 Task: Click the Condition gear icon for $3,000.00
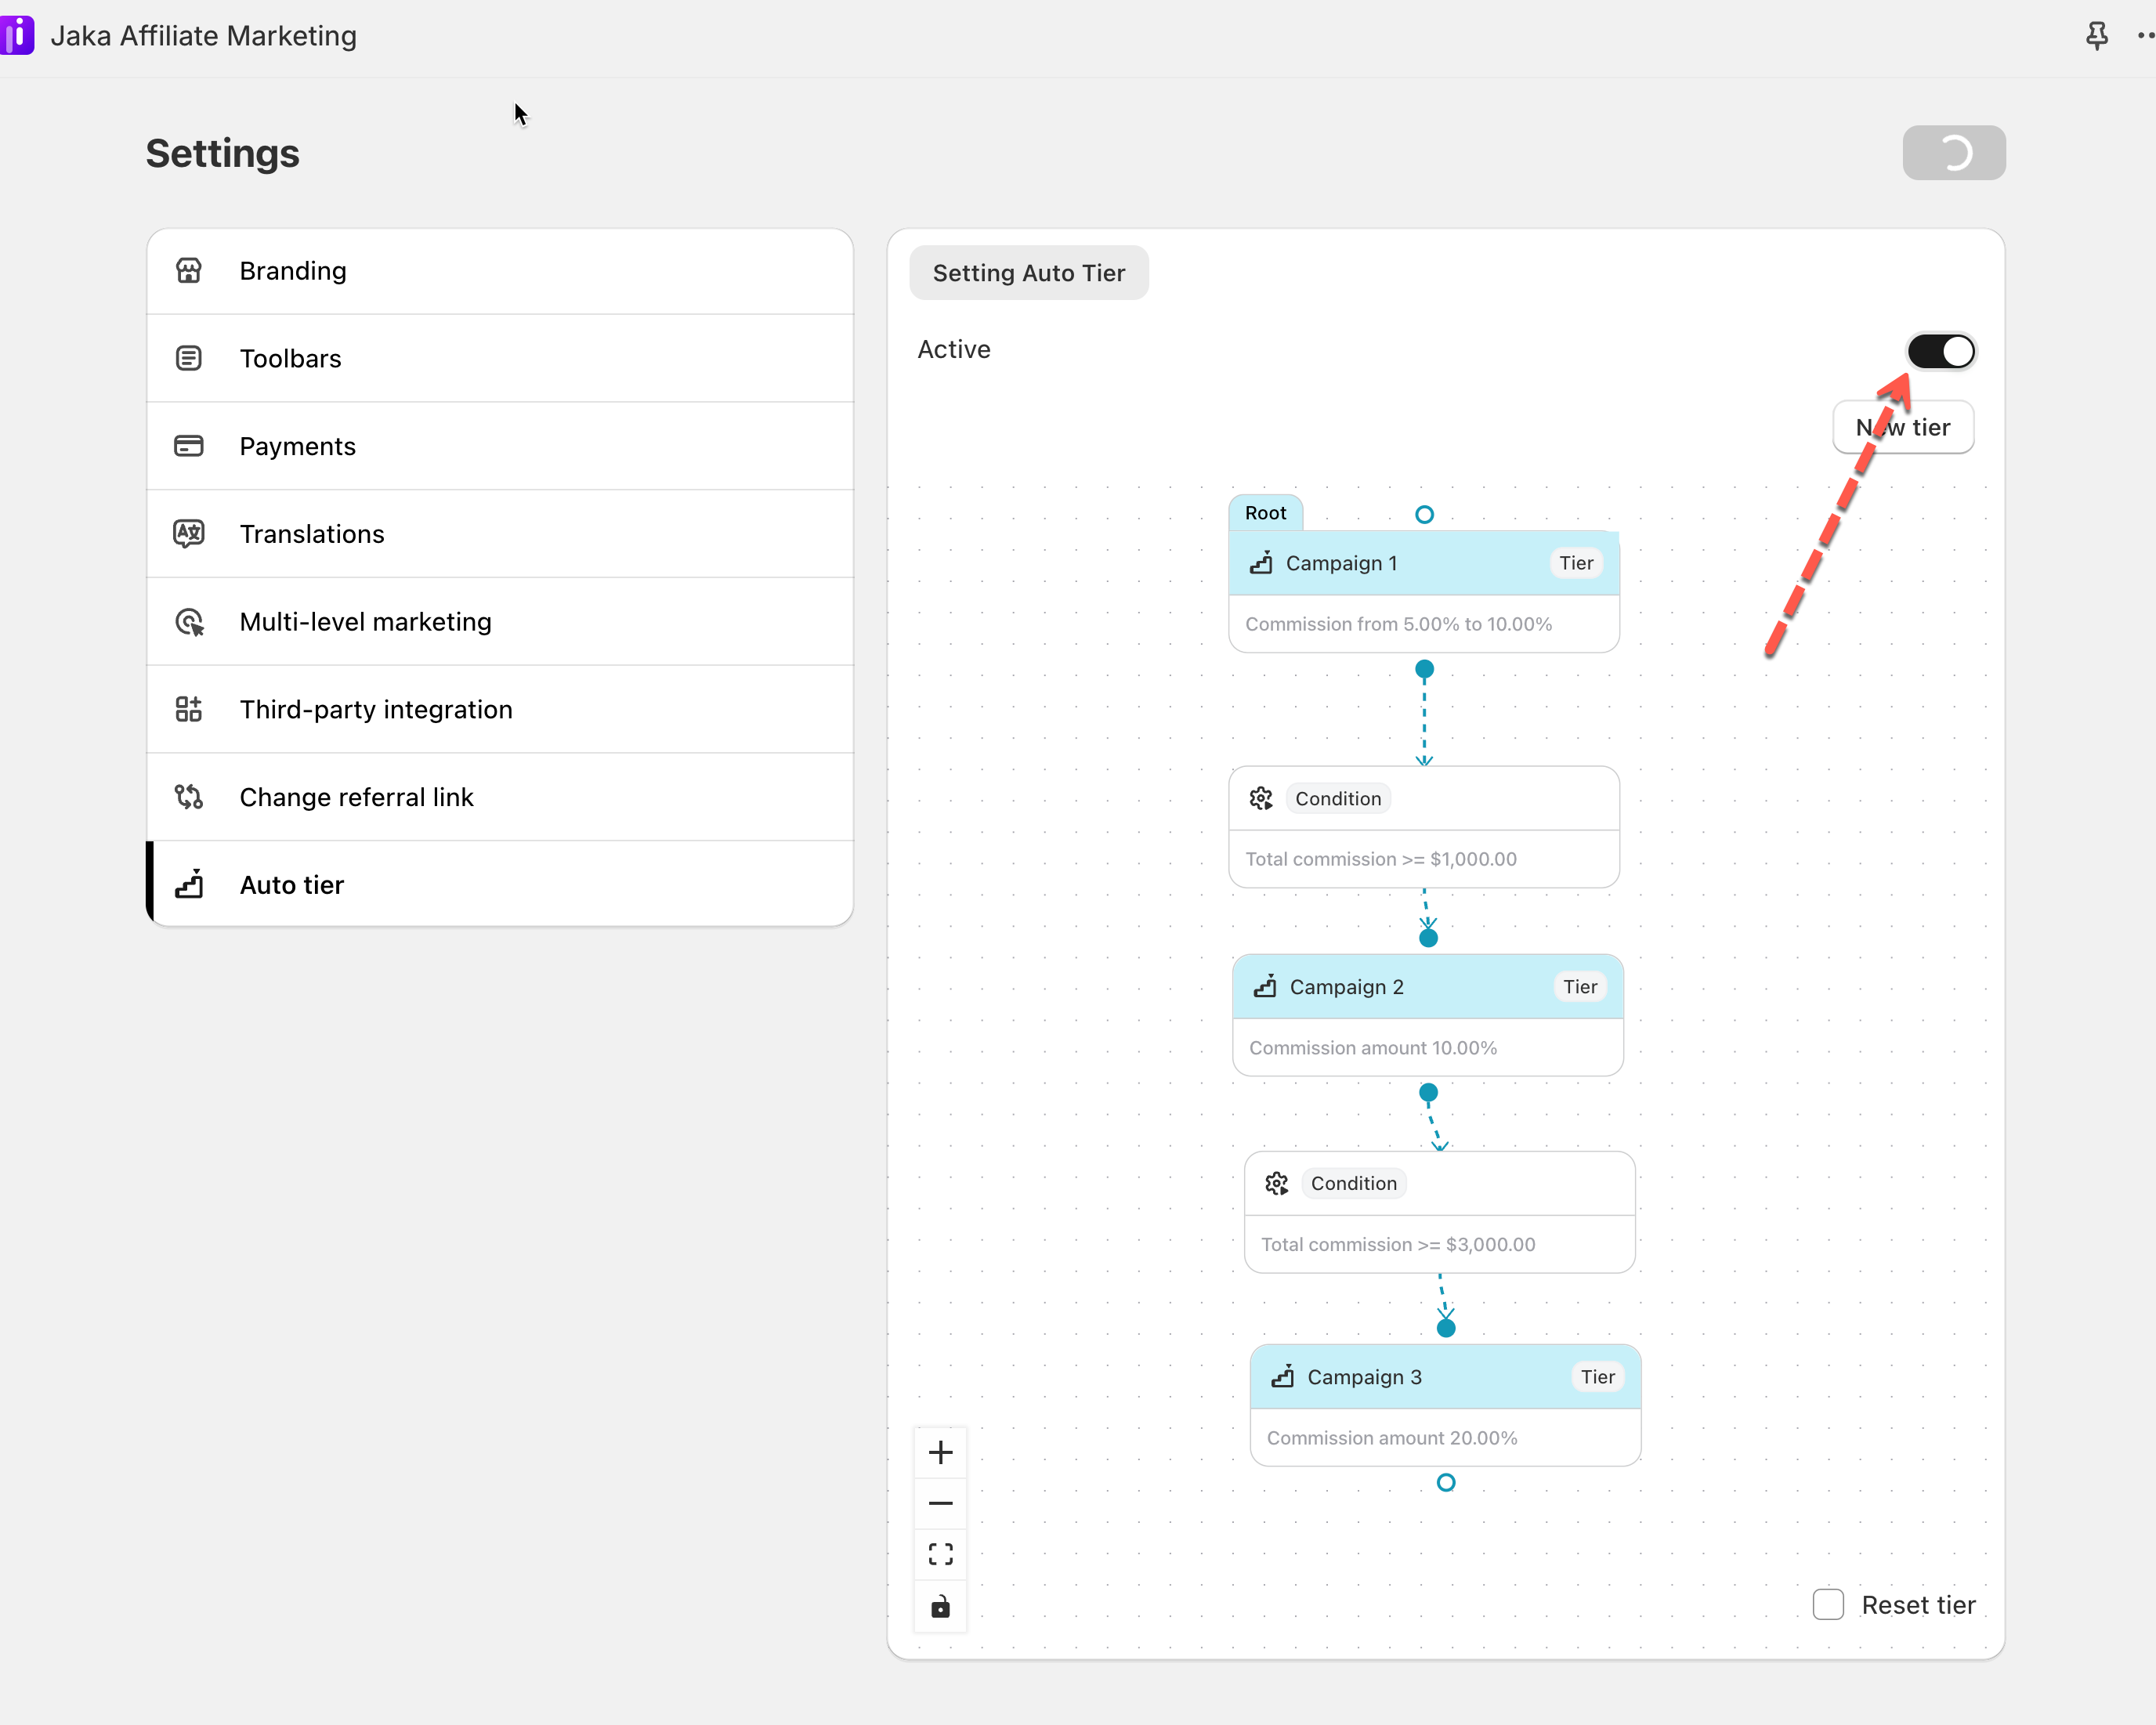[1277, 1183]
